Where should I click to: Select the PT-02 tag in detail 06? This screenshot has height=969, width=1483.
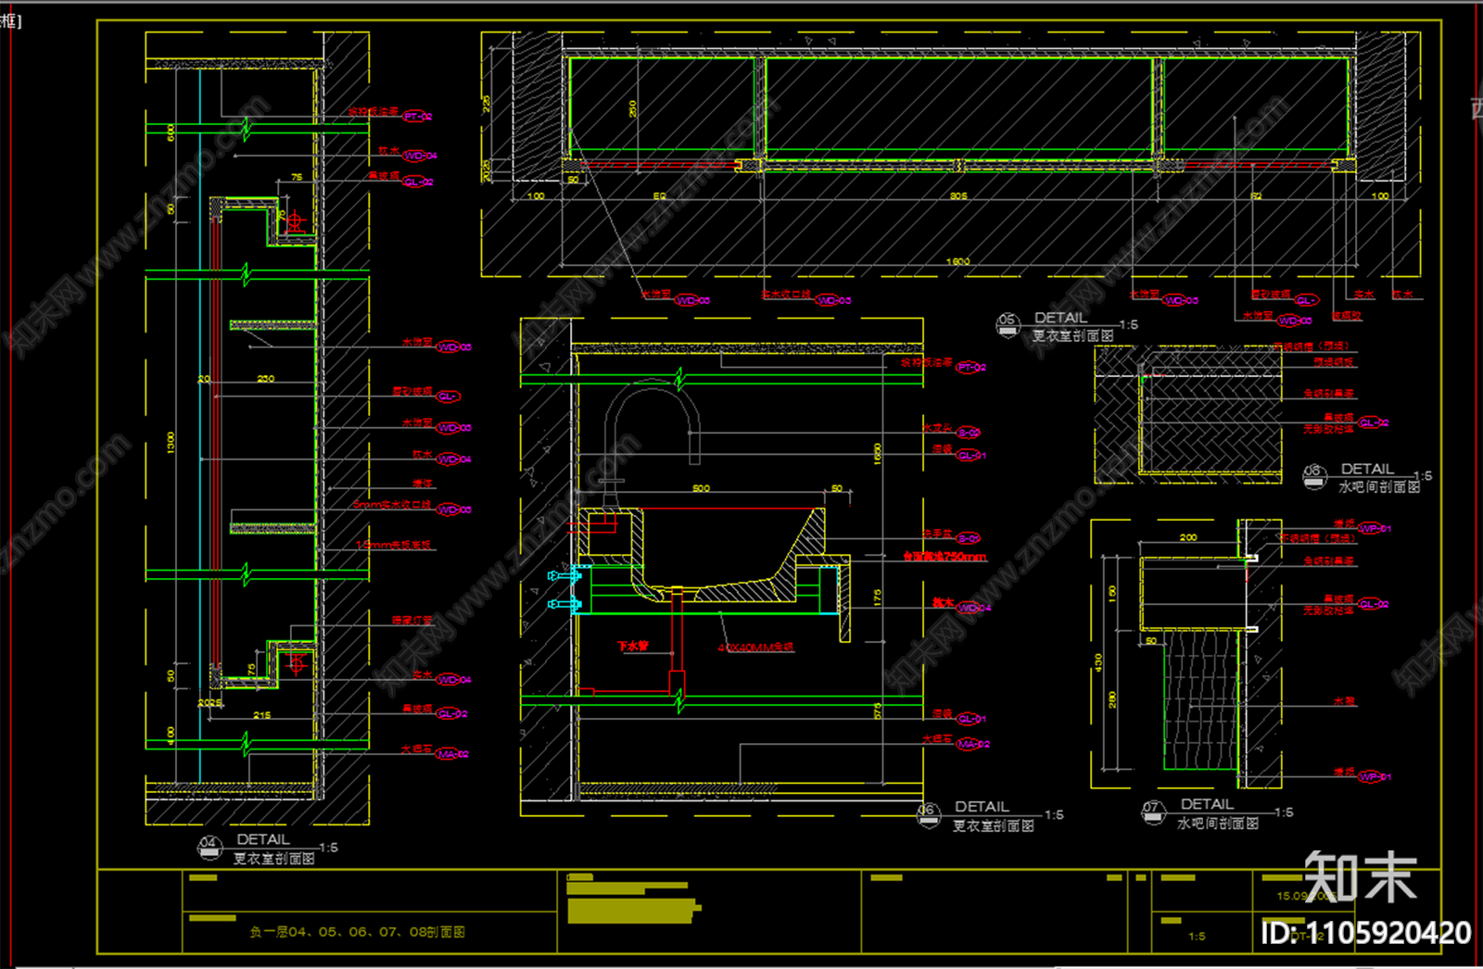970,367
